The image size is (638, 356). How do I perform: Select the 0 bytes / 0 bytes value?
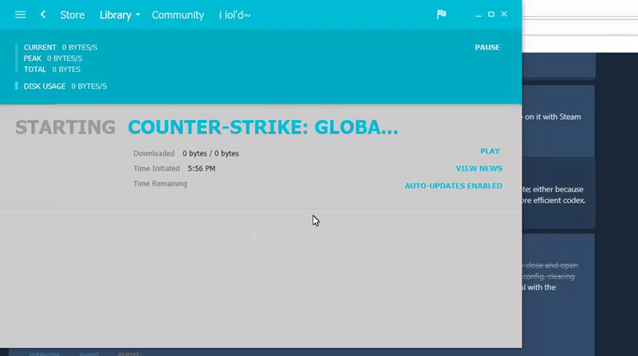click(x=211, y=153)
